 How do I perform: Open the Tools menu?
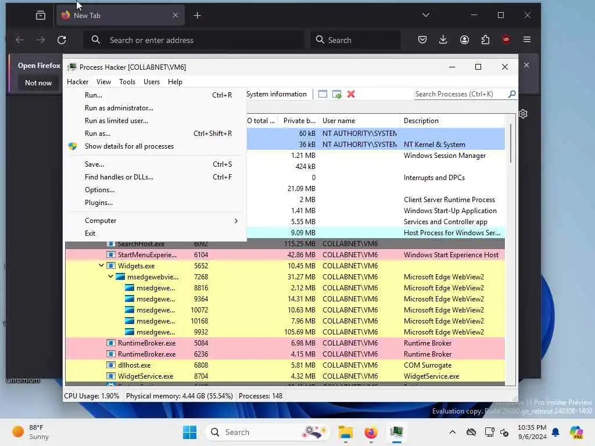point(127,82)
